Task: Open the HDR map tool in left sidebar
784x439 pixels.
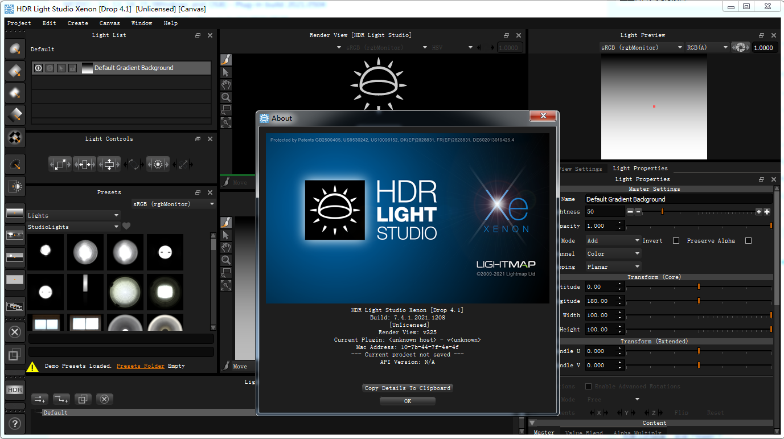Action: [15, 389]
